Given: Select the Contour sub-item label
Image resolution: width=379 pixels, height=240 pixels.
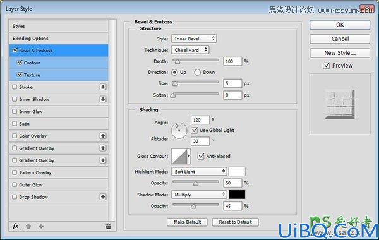Looking at the screenshot, I should pos(32,63).
